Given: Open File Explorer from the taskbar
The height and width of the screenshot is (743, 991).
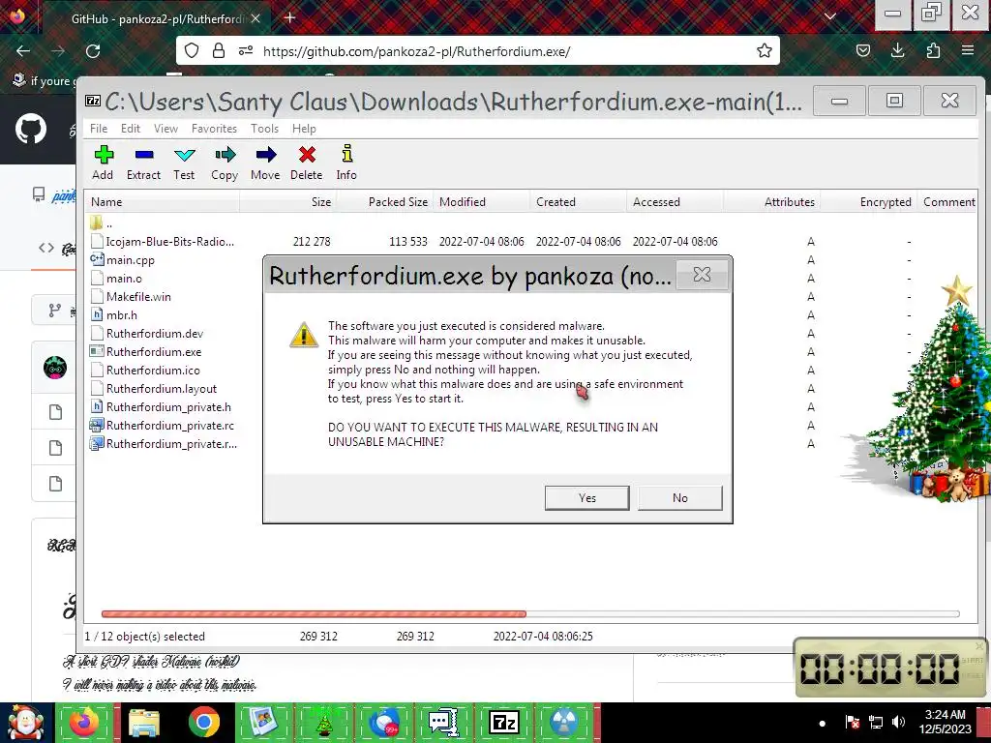Looking at the screenshot, I should pos(144,722).
